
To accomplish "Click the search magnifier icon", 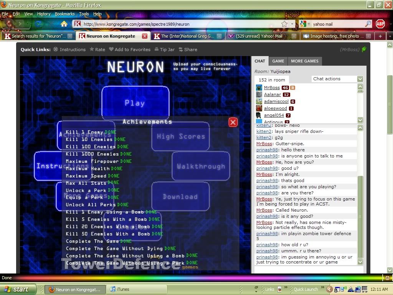I will (368, 24).
